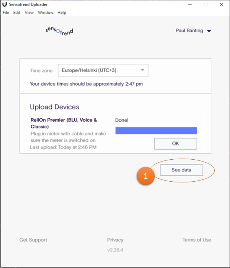
Task: Close the Sensotrend Uploader window
Action: (221, 4)
